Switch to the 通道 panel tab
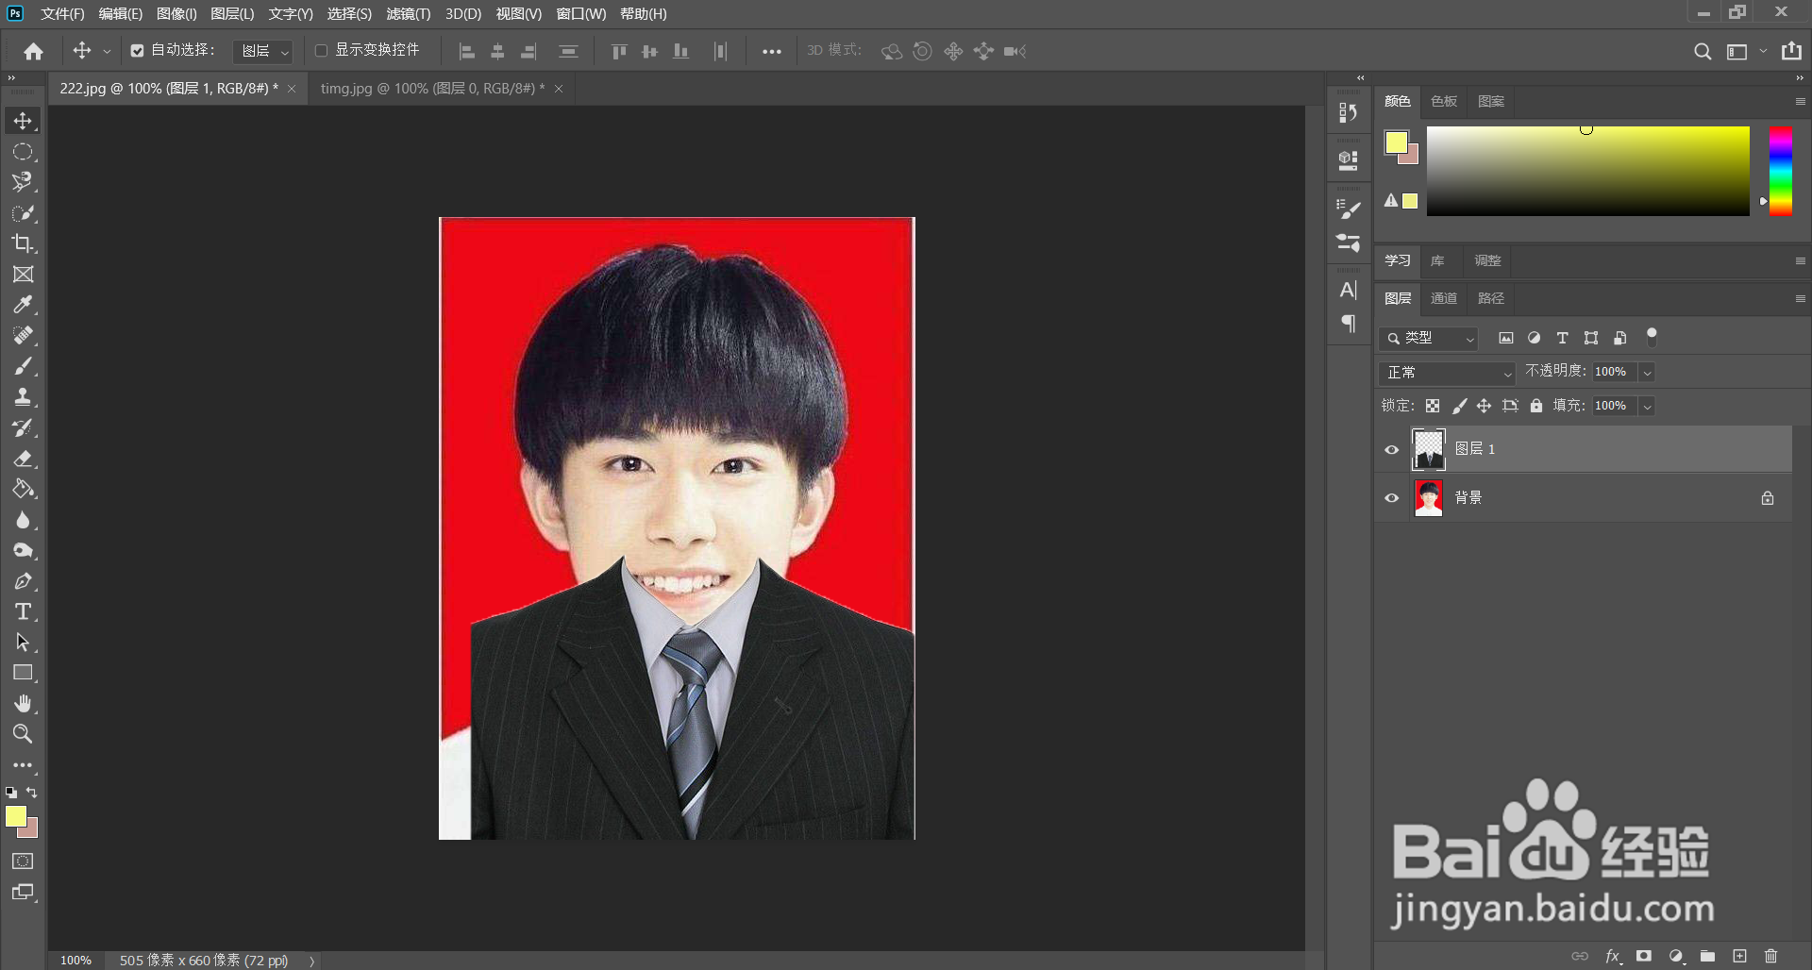1812x970 pixels. [1443, 298]
